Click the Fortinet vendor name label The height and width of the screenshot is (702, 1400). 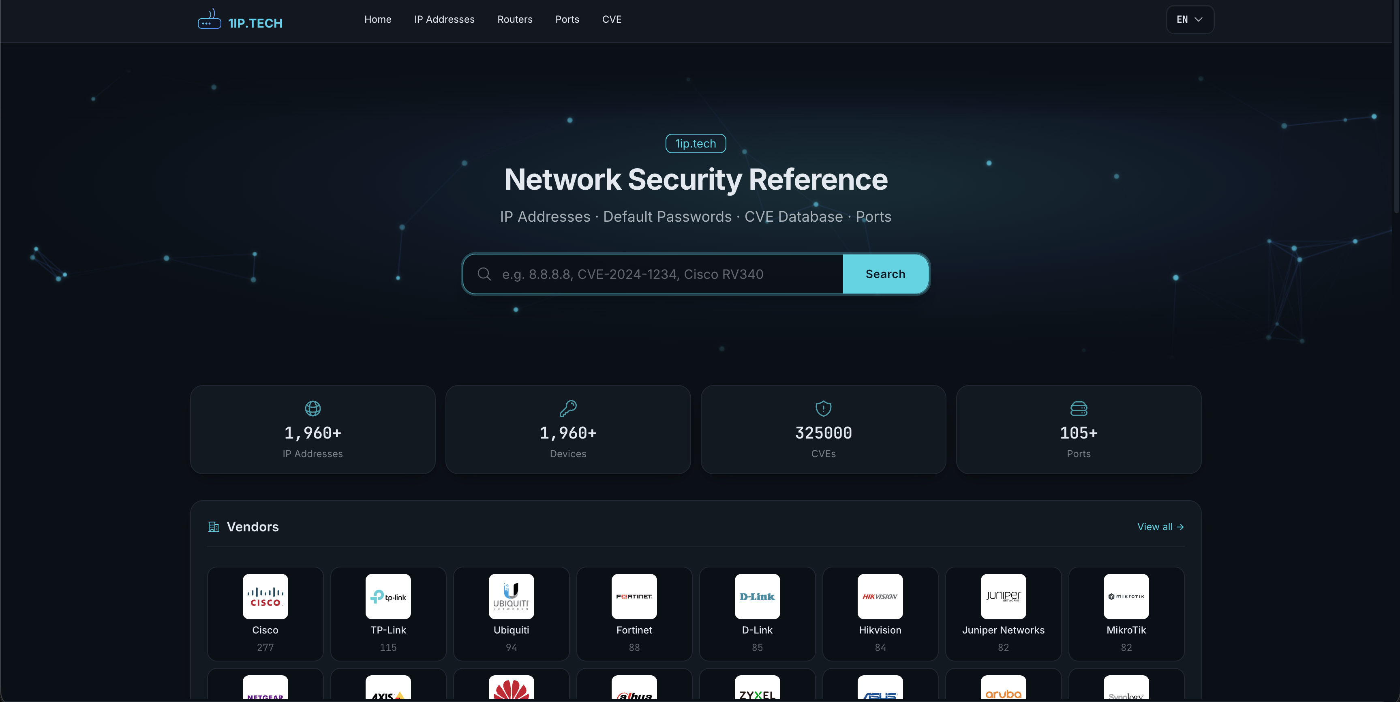click(x=634, y=630)
